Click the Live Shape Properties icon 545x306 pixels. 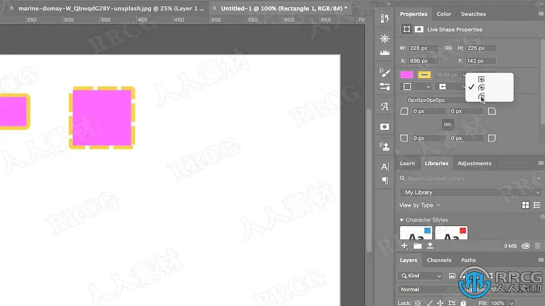(407, 29)
